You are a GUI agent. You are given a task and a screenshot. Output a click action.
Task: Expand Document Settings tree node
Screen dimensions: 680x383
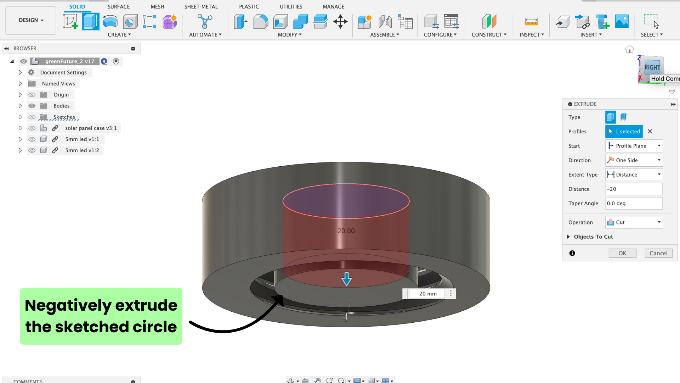pyautogui.click(x=20, y=72)
